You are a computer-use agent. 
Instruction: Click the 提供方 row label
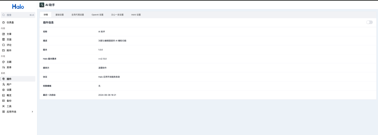tap(46, 68)
